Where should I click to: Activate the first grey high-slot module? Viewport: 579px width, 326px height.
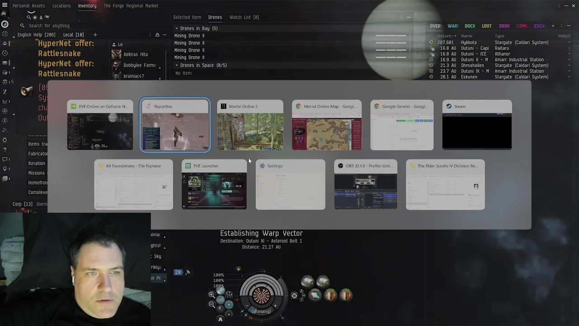pyautogui.click(x=308, y=282)
